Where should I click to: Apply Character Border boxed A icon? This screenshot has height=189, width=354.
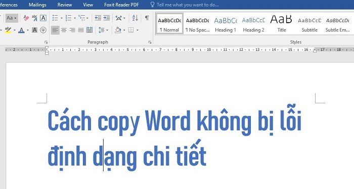coord(43,18)
